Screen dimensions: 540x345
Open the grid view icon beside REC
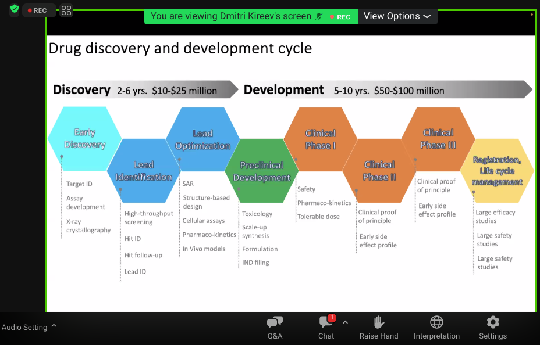[x=66, y=10]
